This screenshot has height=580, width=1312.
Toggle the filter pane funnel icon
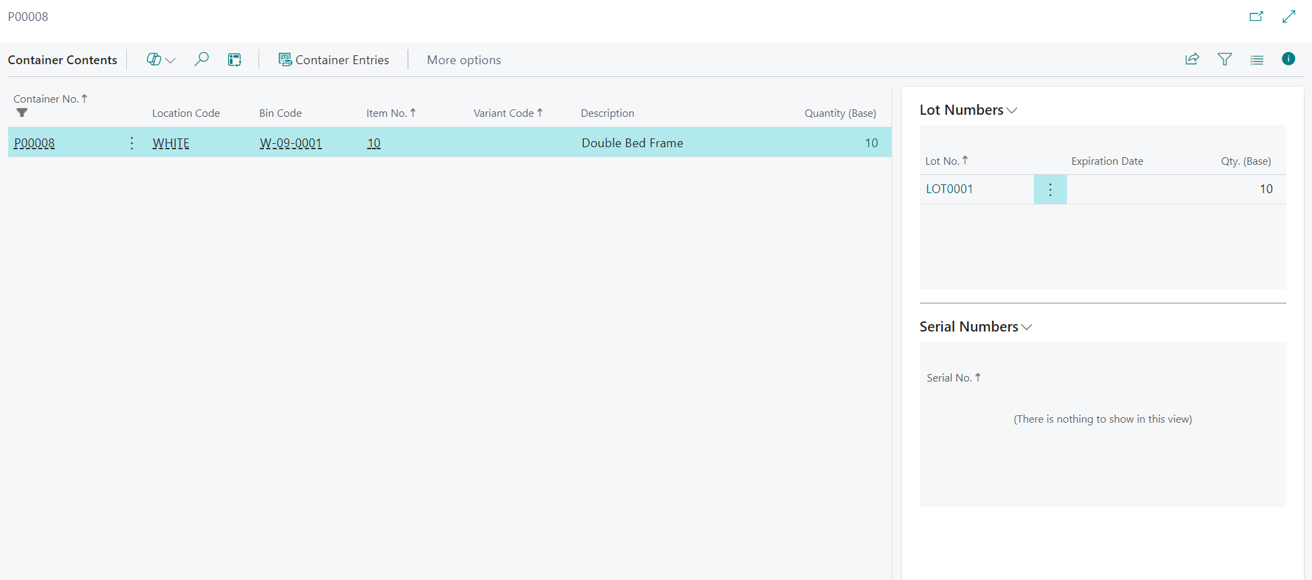[1224, 59]
